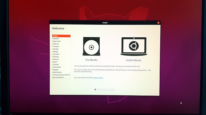Click the Install window title bar
Viewport: 206px width, 115px height.
[x=105, y=23]
